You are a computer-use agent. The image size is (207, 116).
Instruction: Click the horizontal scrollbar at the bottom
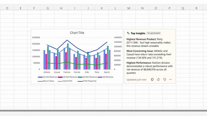[x=103, y=111]
